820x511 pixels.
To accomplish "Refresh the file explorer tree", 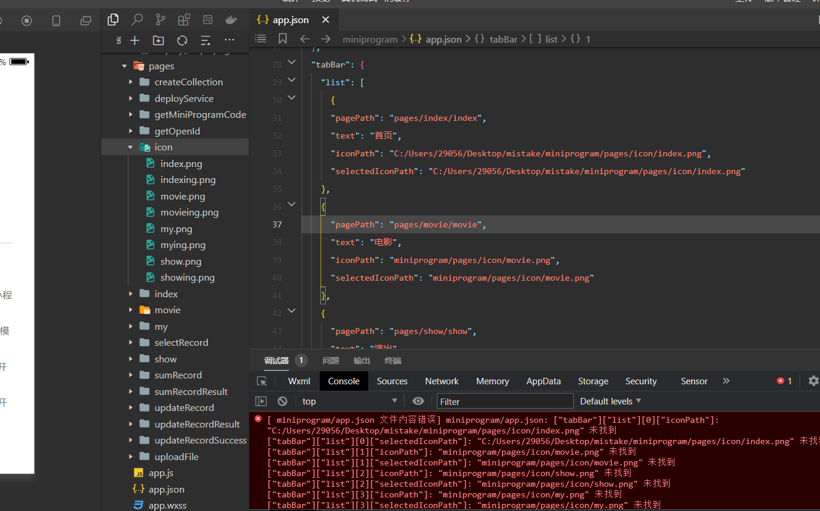I will 182,40.
